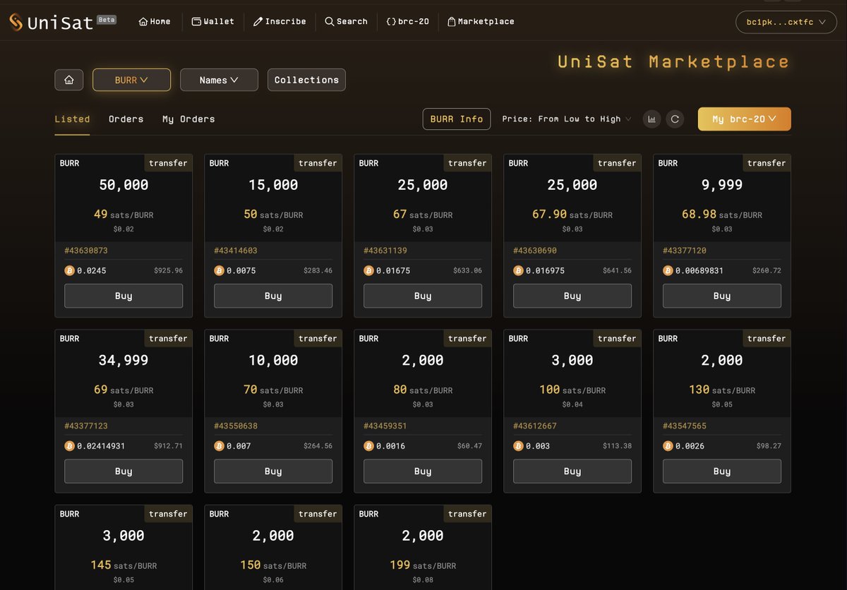Open Price: From Low to High sort dropdown
847x590 pixels.
pyautogui.click(x=567, y=119)
